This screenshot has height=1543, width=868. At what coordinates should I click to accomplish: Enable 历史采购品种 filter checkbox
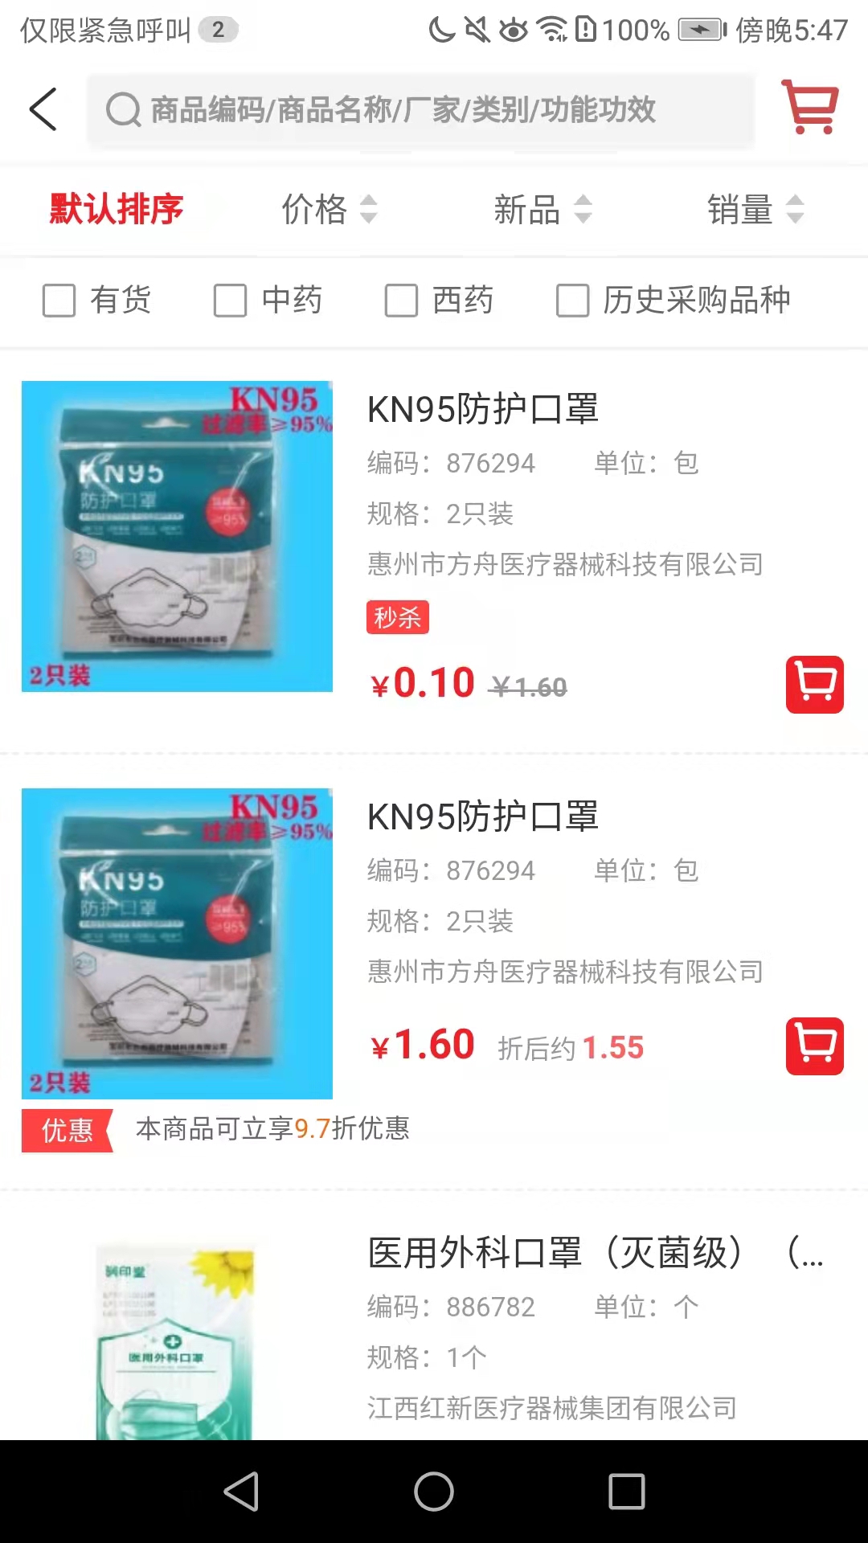click(x=572, y=301)
